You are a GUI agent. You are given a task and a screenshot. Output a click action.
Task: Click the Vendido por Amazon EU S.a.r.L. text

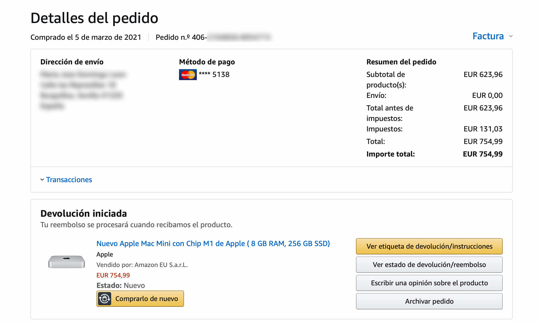(142, 265)
